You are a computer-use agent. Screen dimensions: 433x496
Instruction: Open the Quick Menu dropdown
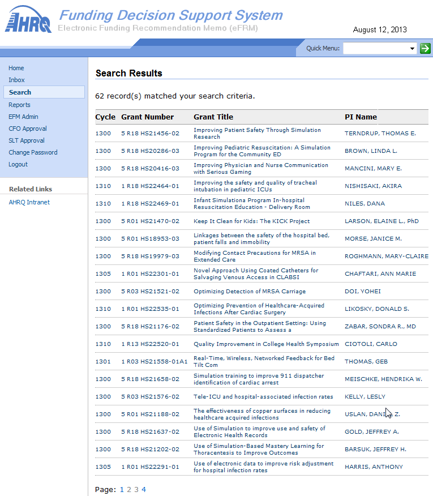[x=380, y=48]
